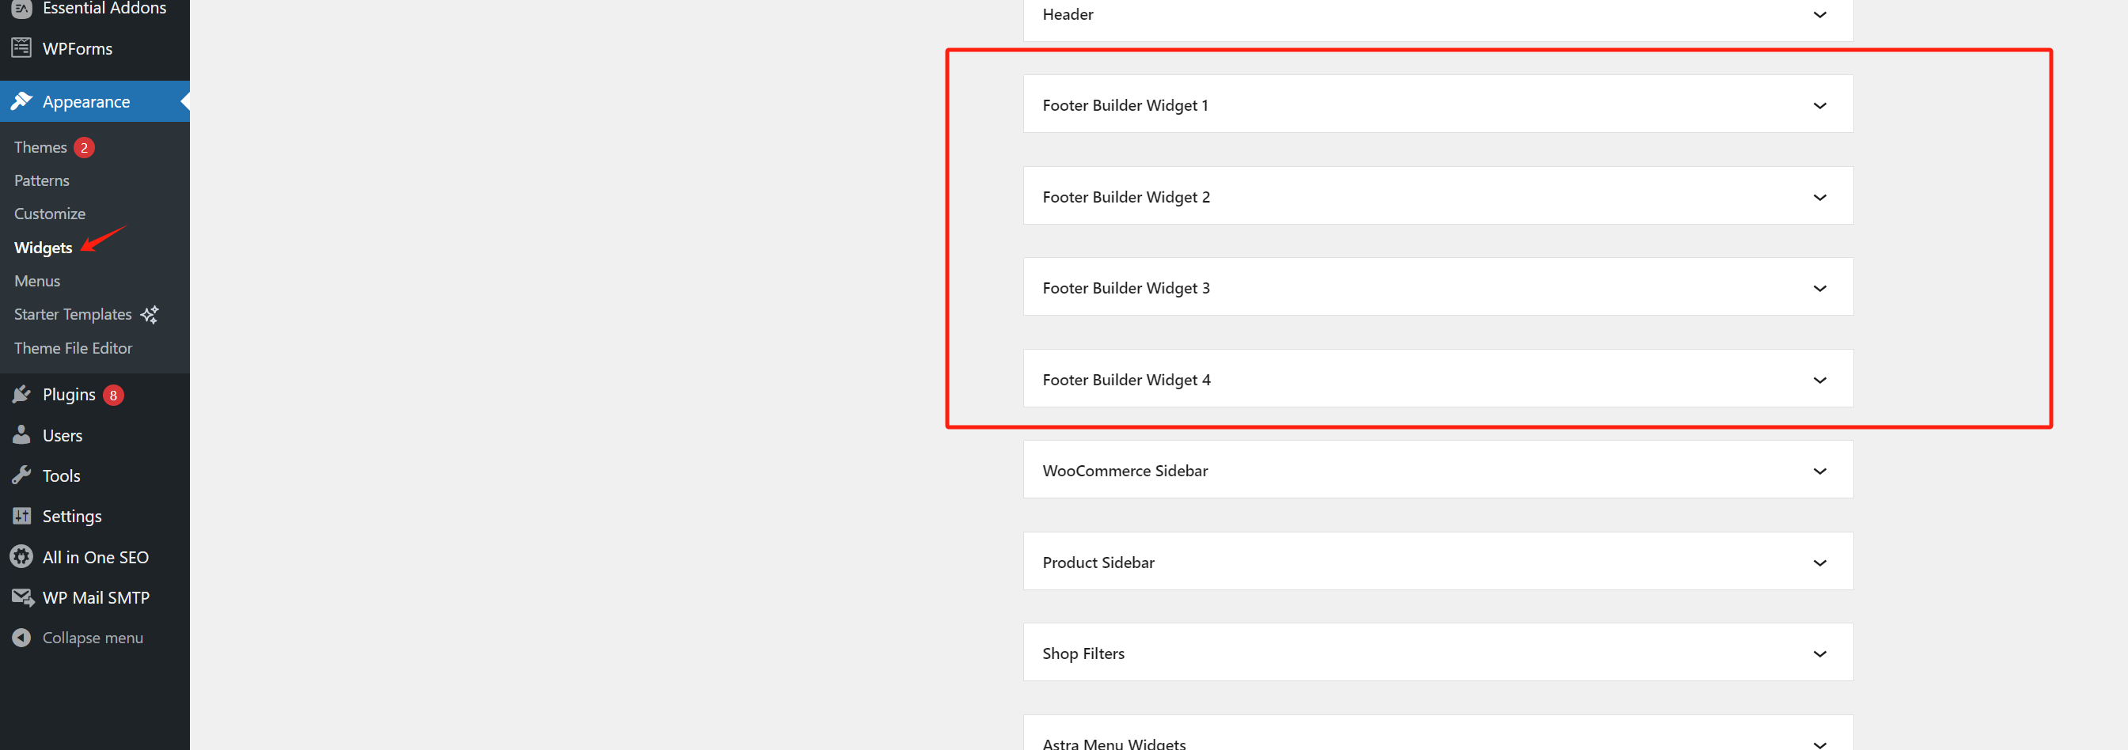Click the Plugins plug icon
The image size is (2128, 750).
pyautogui.click(x=21, y=395)
